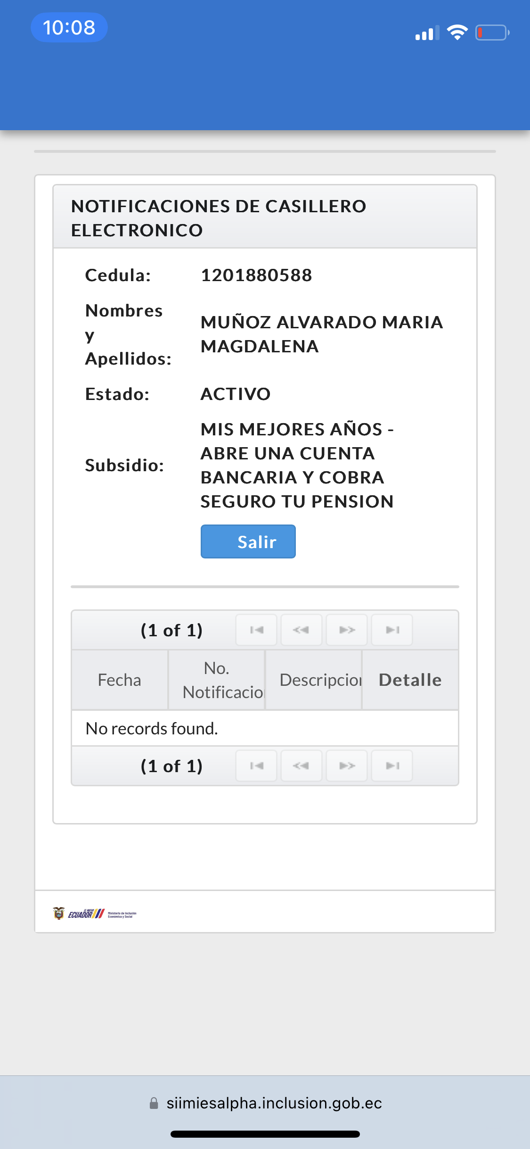
Task: Tap the cedula number 1201880588
Action: (256, 275)
